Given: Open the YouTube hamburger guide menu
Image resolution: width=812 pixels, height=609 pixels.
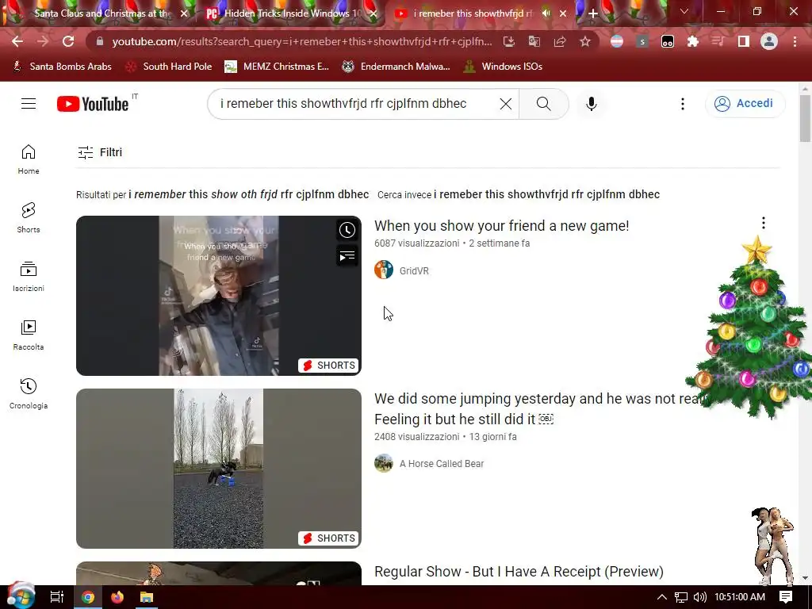Looking at the screenshot, I should pos(29,104).
